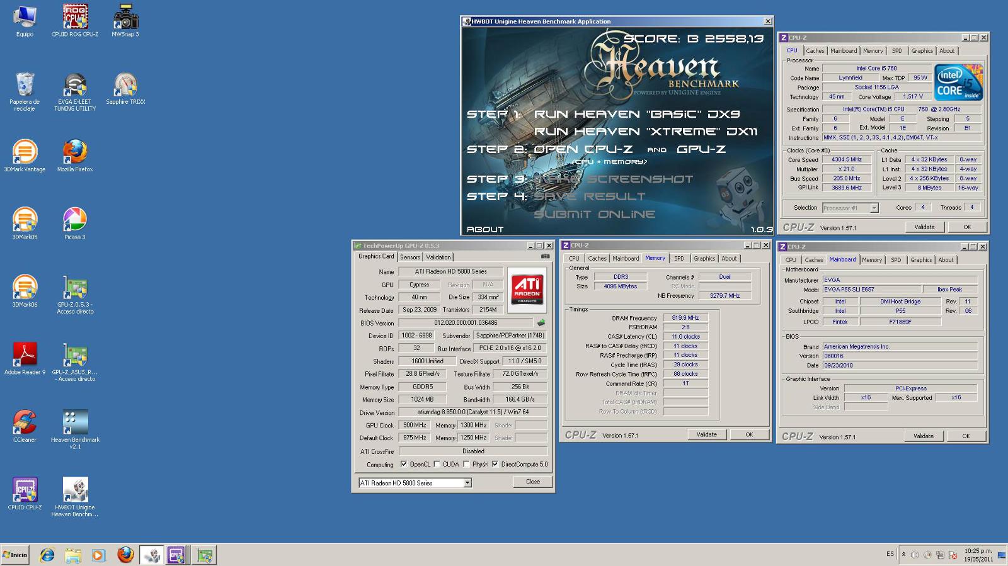Open 3DMark06 desktop shortcut
This screenshot has width=1008, height=566.
25,291
